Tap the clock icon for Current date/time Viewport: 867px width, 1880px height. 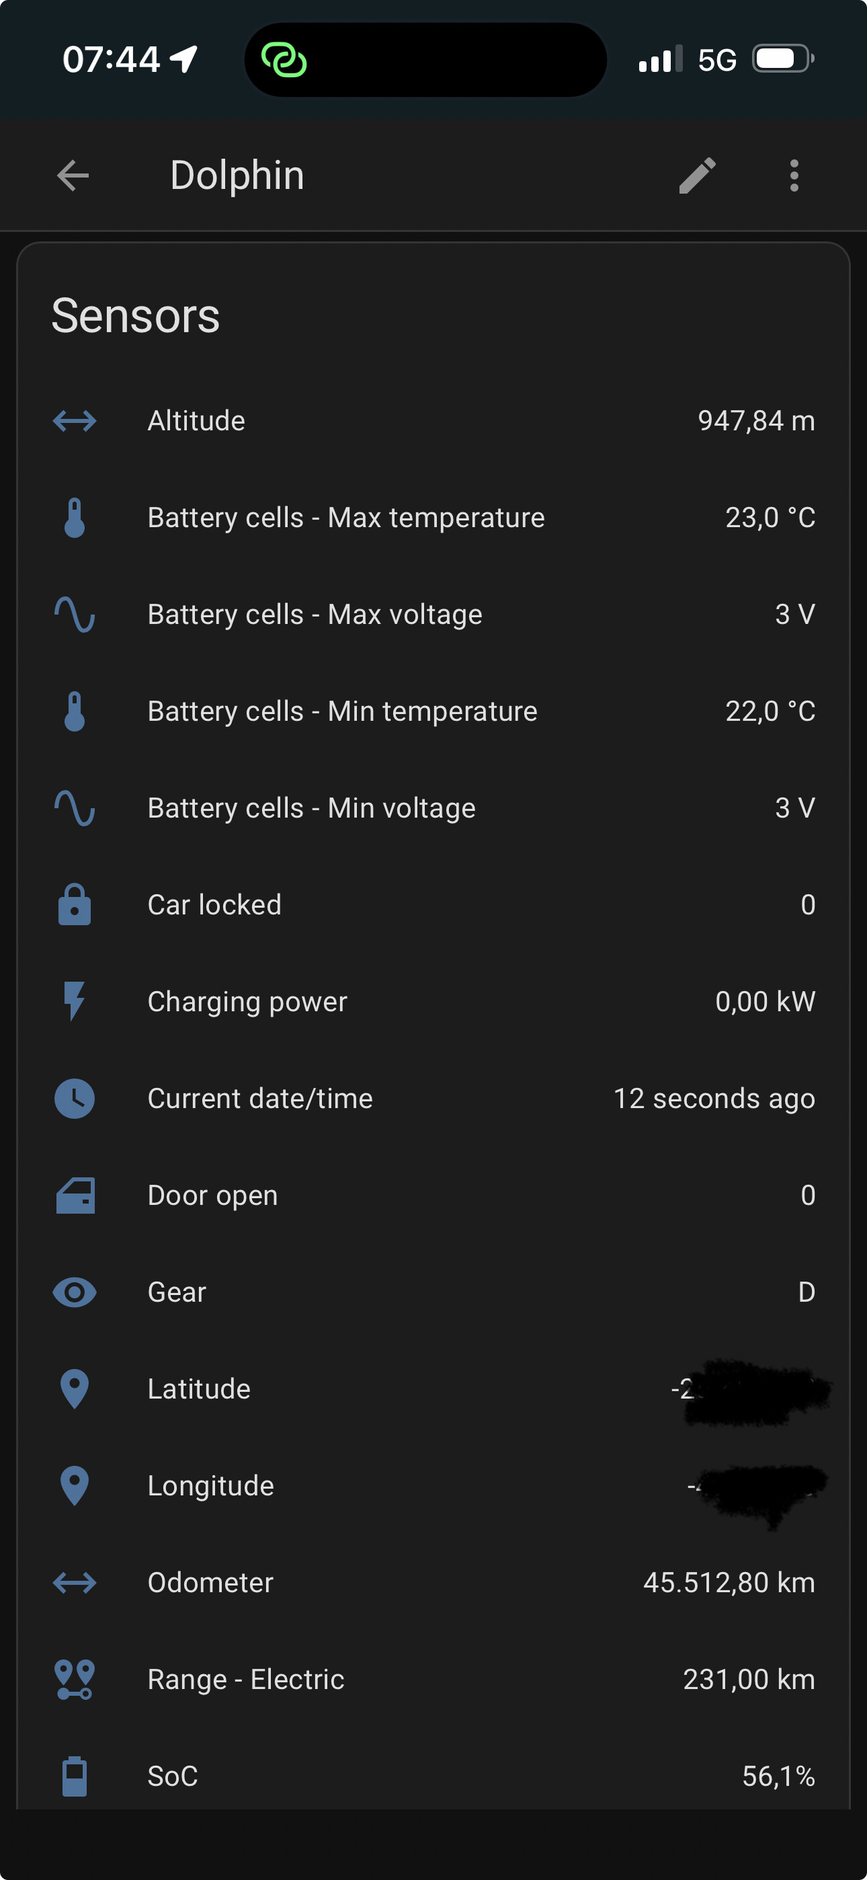75,1099
